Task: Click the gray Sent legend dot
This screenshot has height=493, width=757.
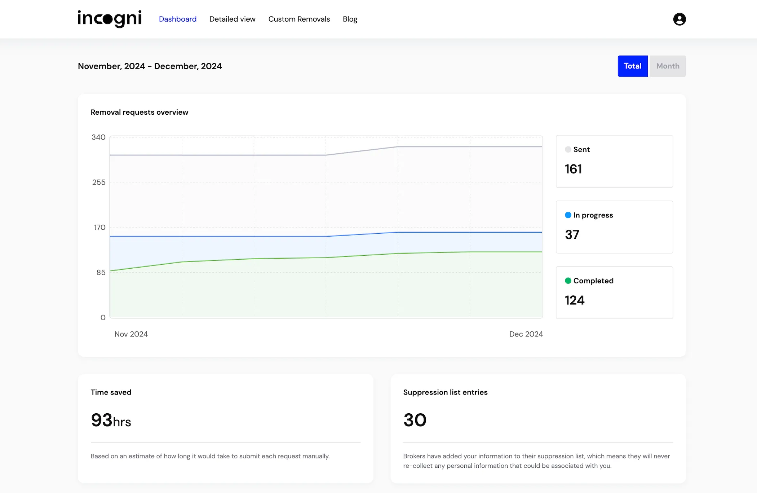Action: [x=568, y=149]
